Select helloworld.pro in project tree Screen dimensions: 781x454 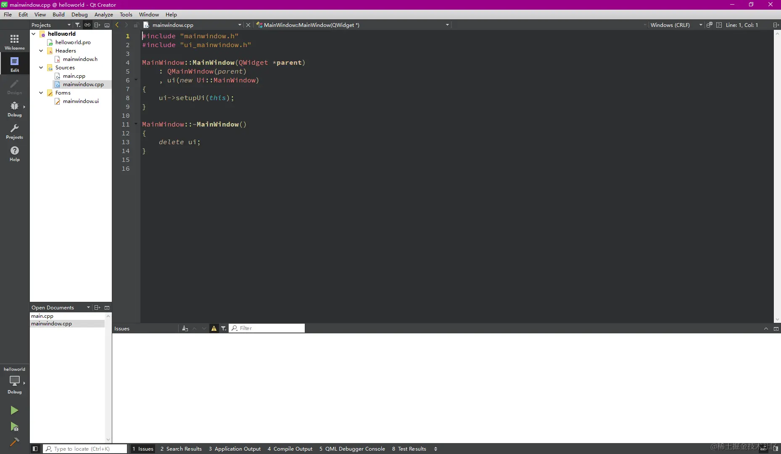pyautogui.click(x=73, y=42)
